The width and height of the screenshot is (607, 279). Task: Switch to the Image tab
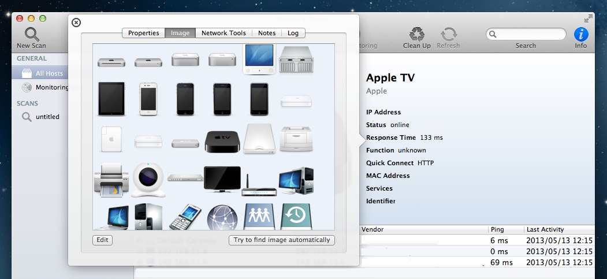pos(180,33)
